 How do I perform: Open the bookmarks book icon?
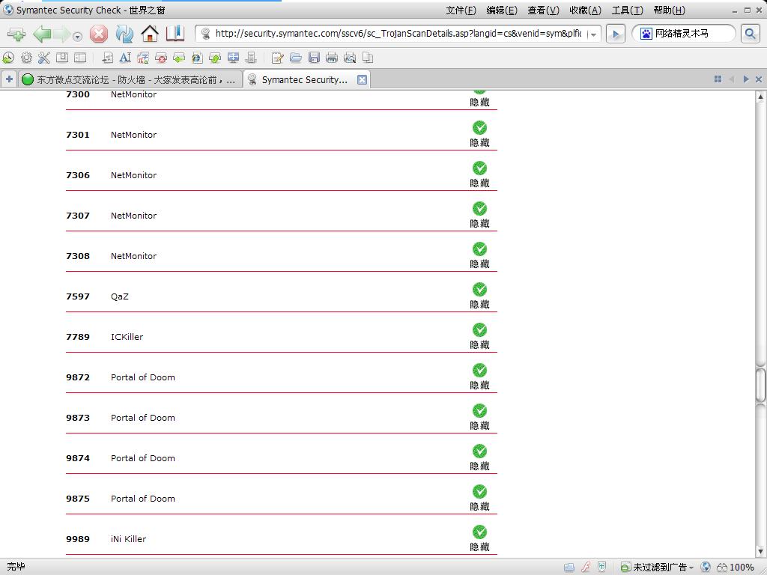(x=175, y=33)
